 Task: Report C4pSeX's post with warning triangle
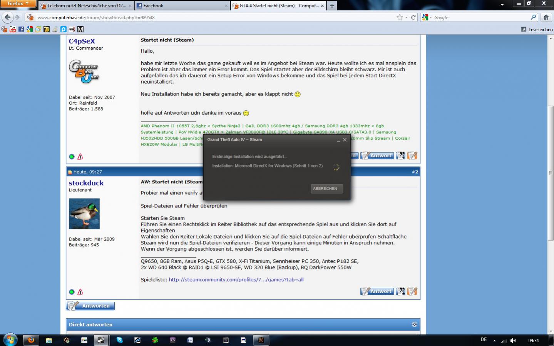[x=80, y=157]
